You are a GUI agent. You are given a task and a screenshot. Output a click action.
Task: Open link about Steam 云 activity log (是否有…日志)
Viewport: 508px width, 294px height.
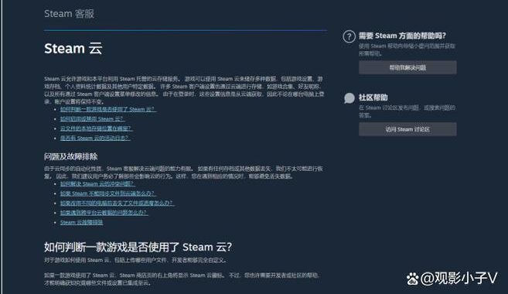pyautogui.click(x=95, y=138)
